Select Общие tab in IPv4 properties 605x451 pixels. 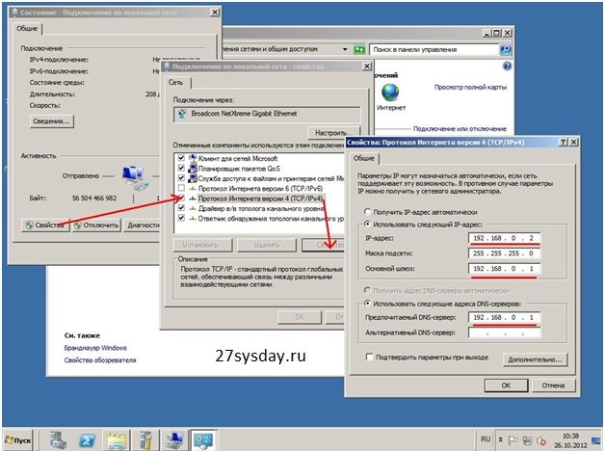tap(364, 159)
